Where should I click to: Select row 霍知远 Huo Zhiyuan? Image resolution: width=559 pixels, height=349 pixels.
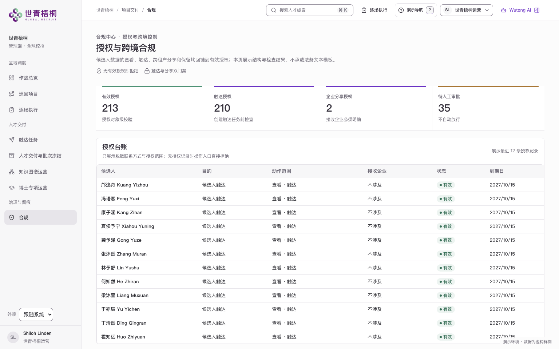click(320, 337)
